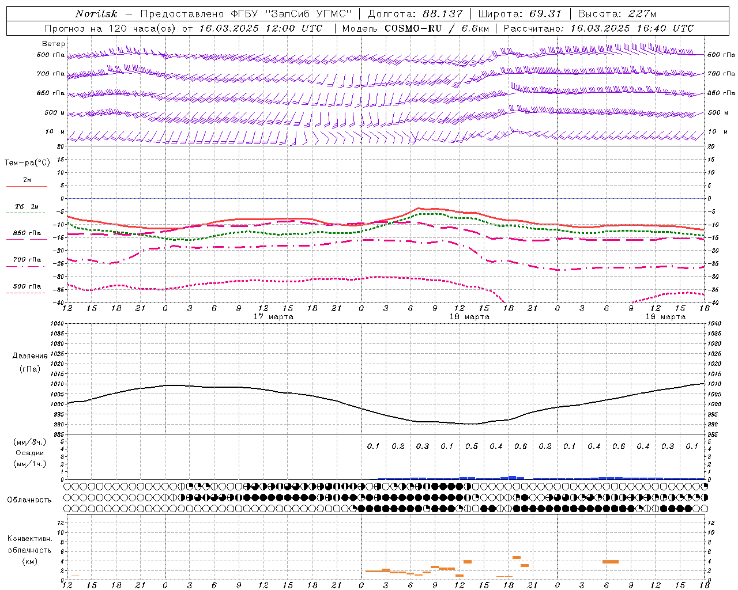The height and width of the screenshot is (590, 738).
Task: Click the 'Широта: 69.31' latitude value
Action: pyautogui.click(x=519, y=14)
